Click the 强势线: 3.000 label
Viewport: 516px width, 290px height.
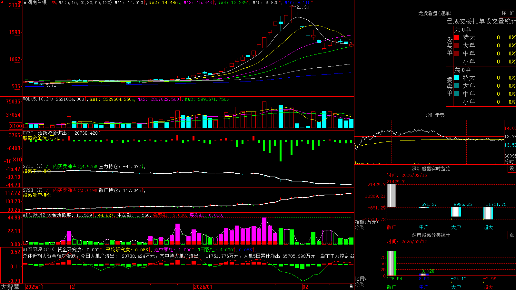click(x=170, y=215)
